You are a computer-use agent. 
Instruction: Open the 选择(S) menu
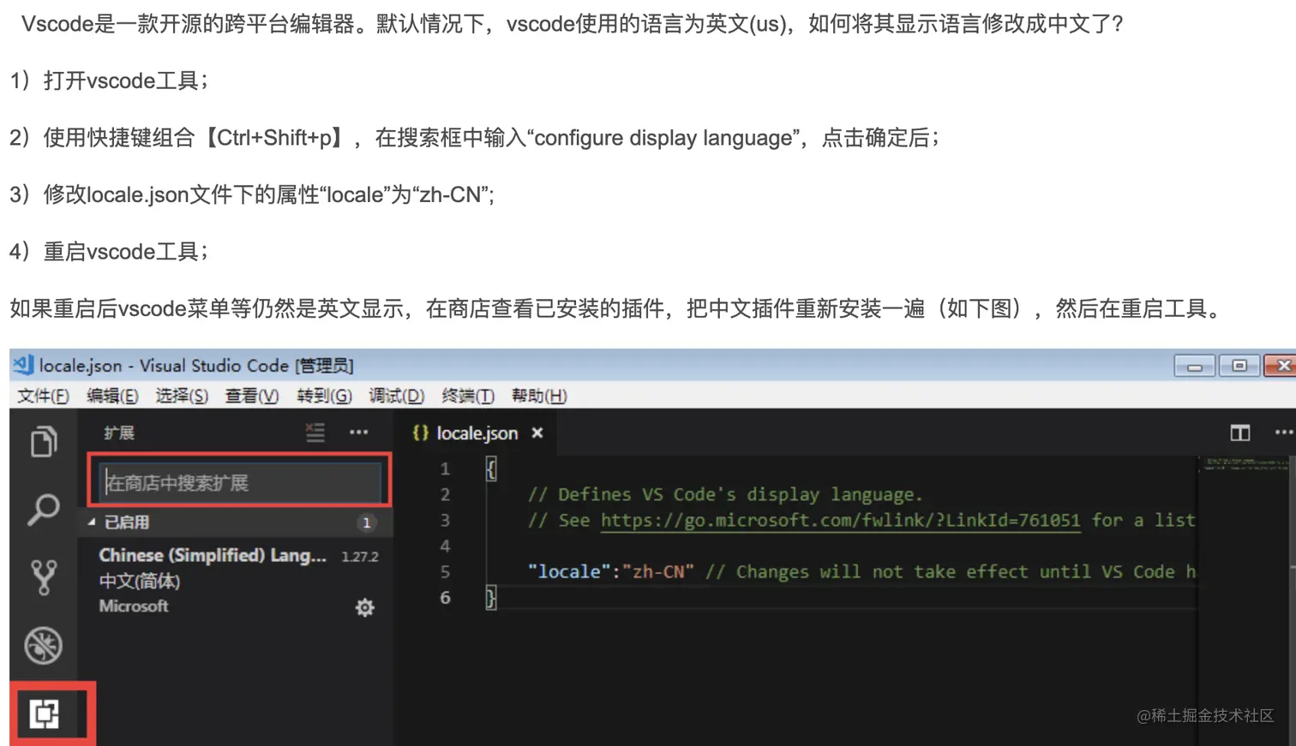[x=182, y=396]
